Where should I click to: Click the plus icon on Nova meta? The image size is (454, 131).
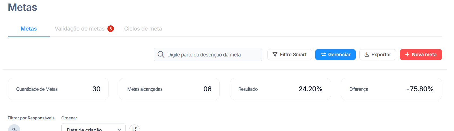(407, 55)
